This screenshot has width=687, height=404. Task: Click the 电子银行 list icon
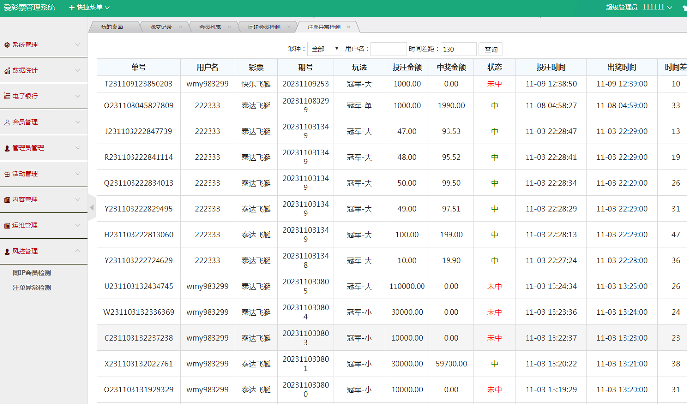click(x=7, y=96)
